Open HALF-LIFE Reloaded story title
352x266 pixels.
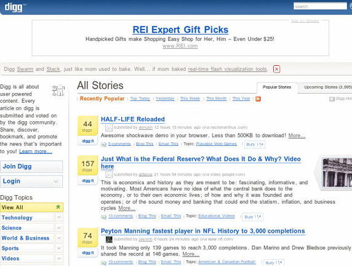(x=133, y=119)
